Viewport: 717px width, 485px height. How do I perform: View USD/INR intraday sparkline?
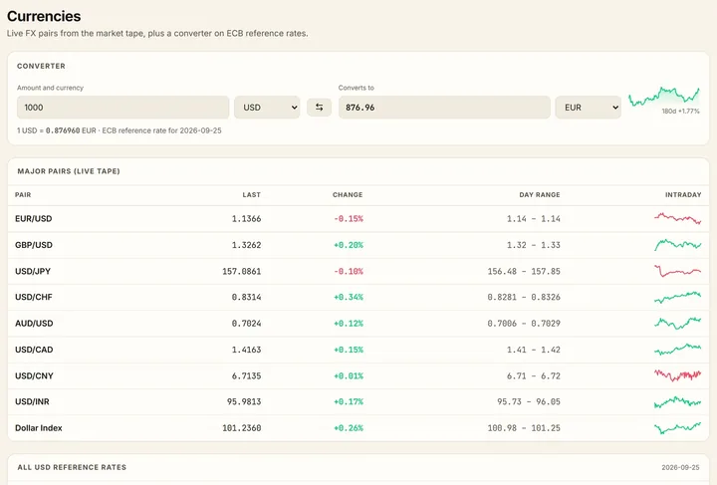678,401
